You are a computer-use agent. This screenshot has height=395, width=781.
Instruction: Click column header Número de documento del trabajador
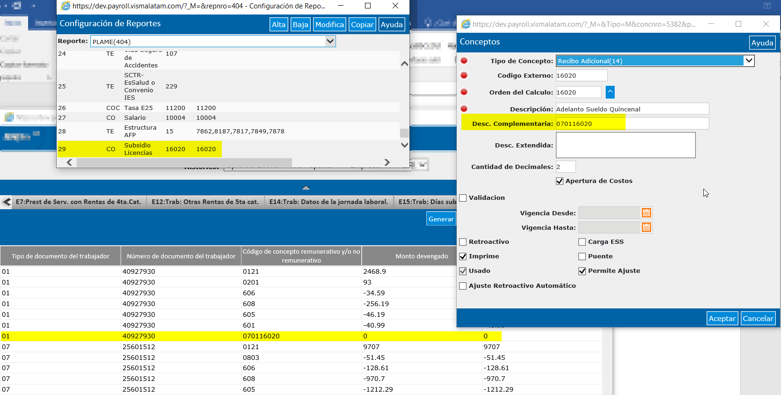[x=181, y=256]
